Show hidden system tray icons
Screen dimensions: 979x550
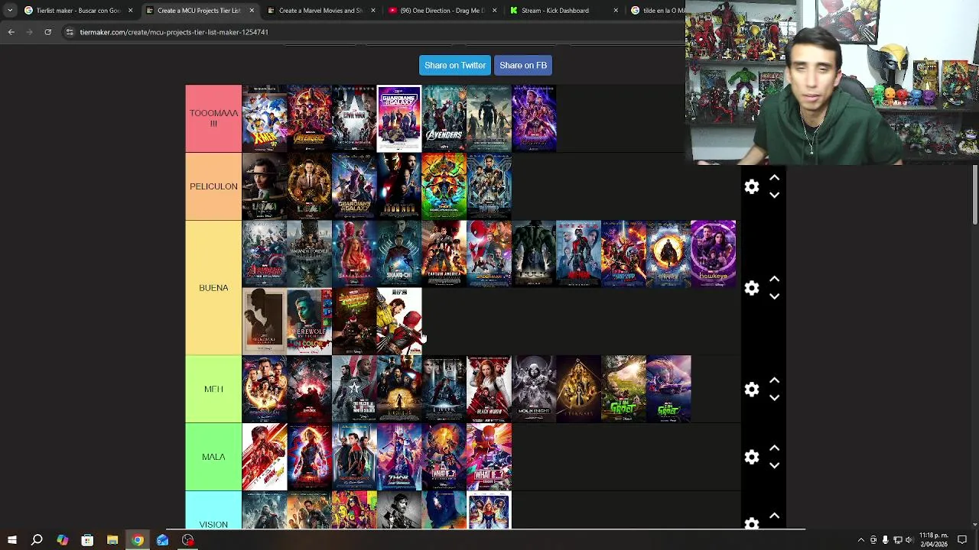861,540
